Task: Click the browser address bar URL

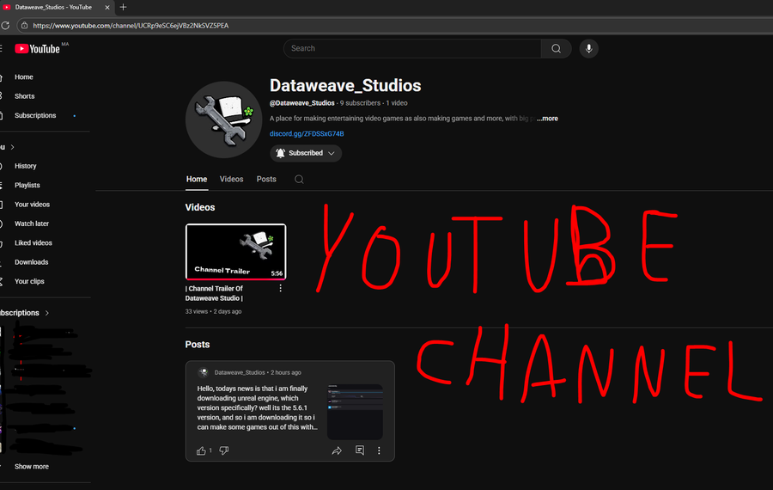Action: click(131, 26)
